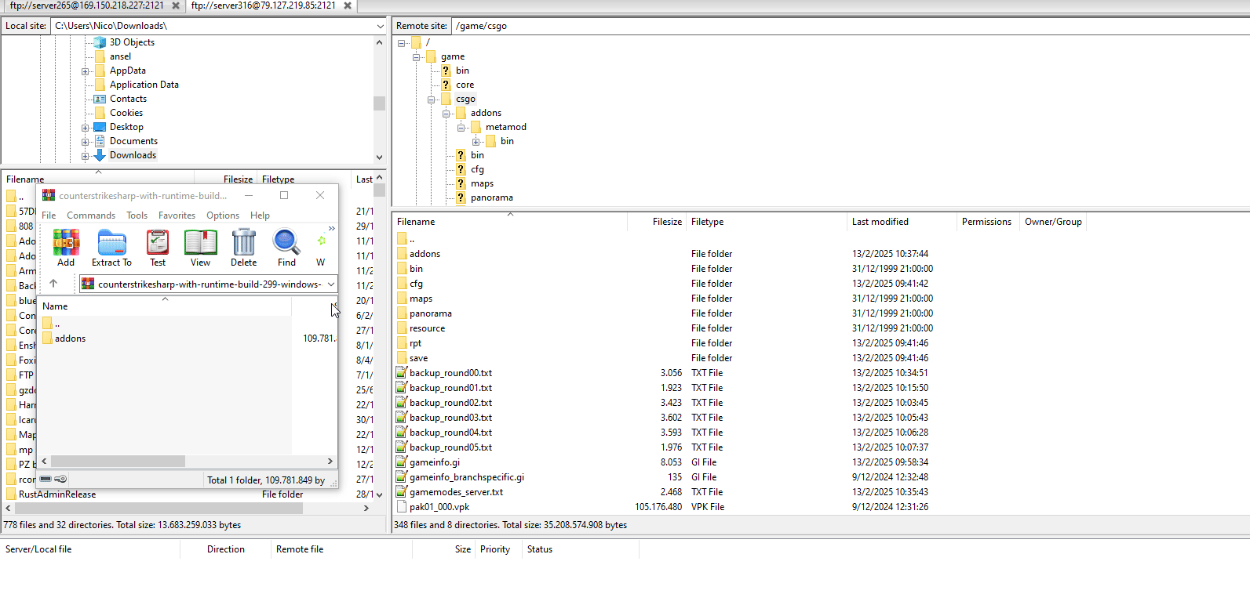Close the server316 FTP connection tab
This screenshot has height=612, width=1250.
[347, 5]
